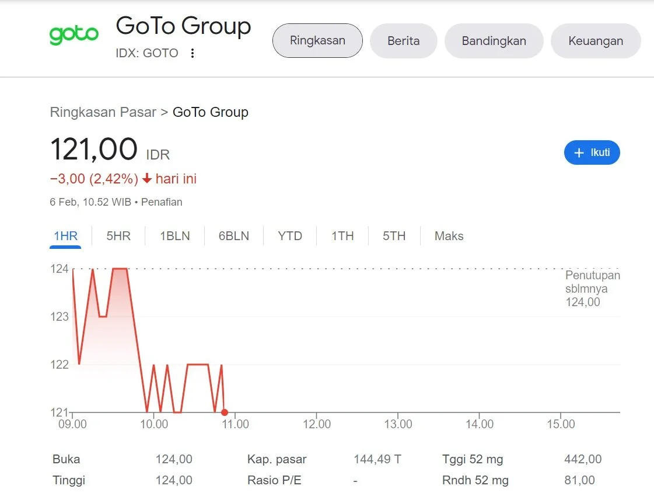Image resolution: width=654 pixels, height=496 pixels.
Task: Open the Berita section
Action: 403,41
